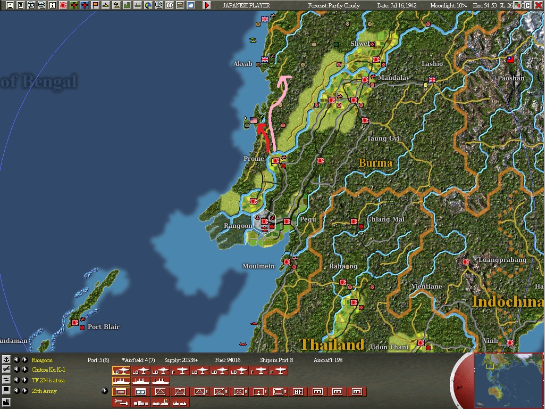
Task: Open the TF 234 is at sea link
Action: click(48, 380)
